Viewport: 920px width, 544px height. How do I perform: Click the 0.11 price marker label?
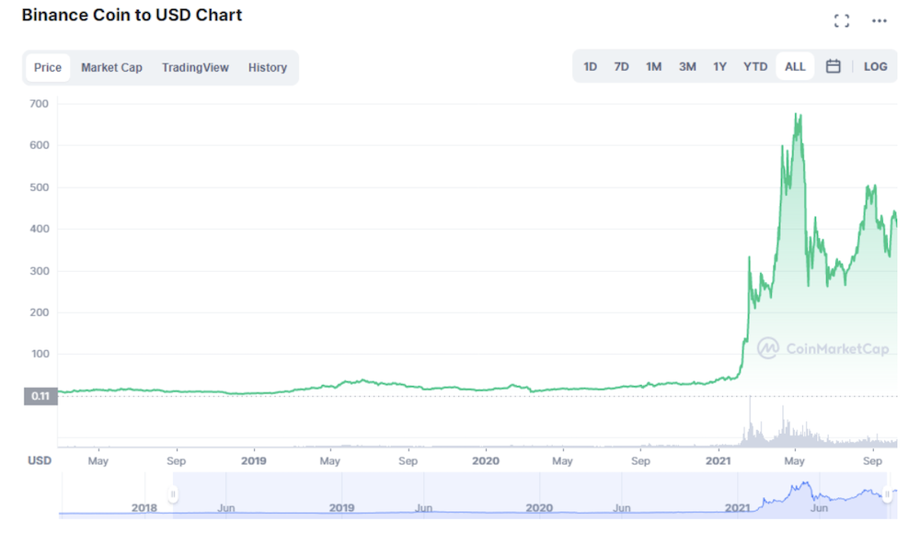point(40,396)
